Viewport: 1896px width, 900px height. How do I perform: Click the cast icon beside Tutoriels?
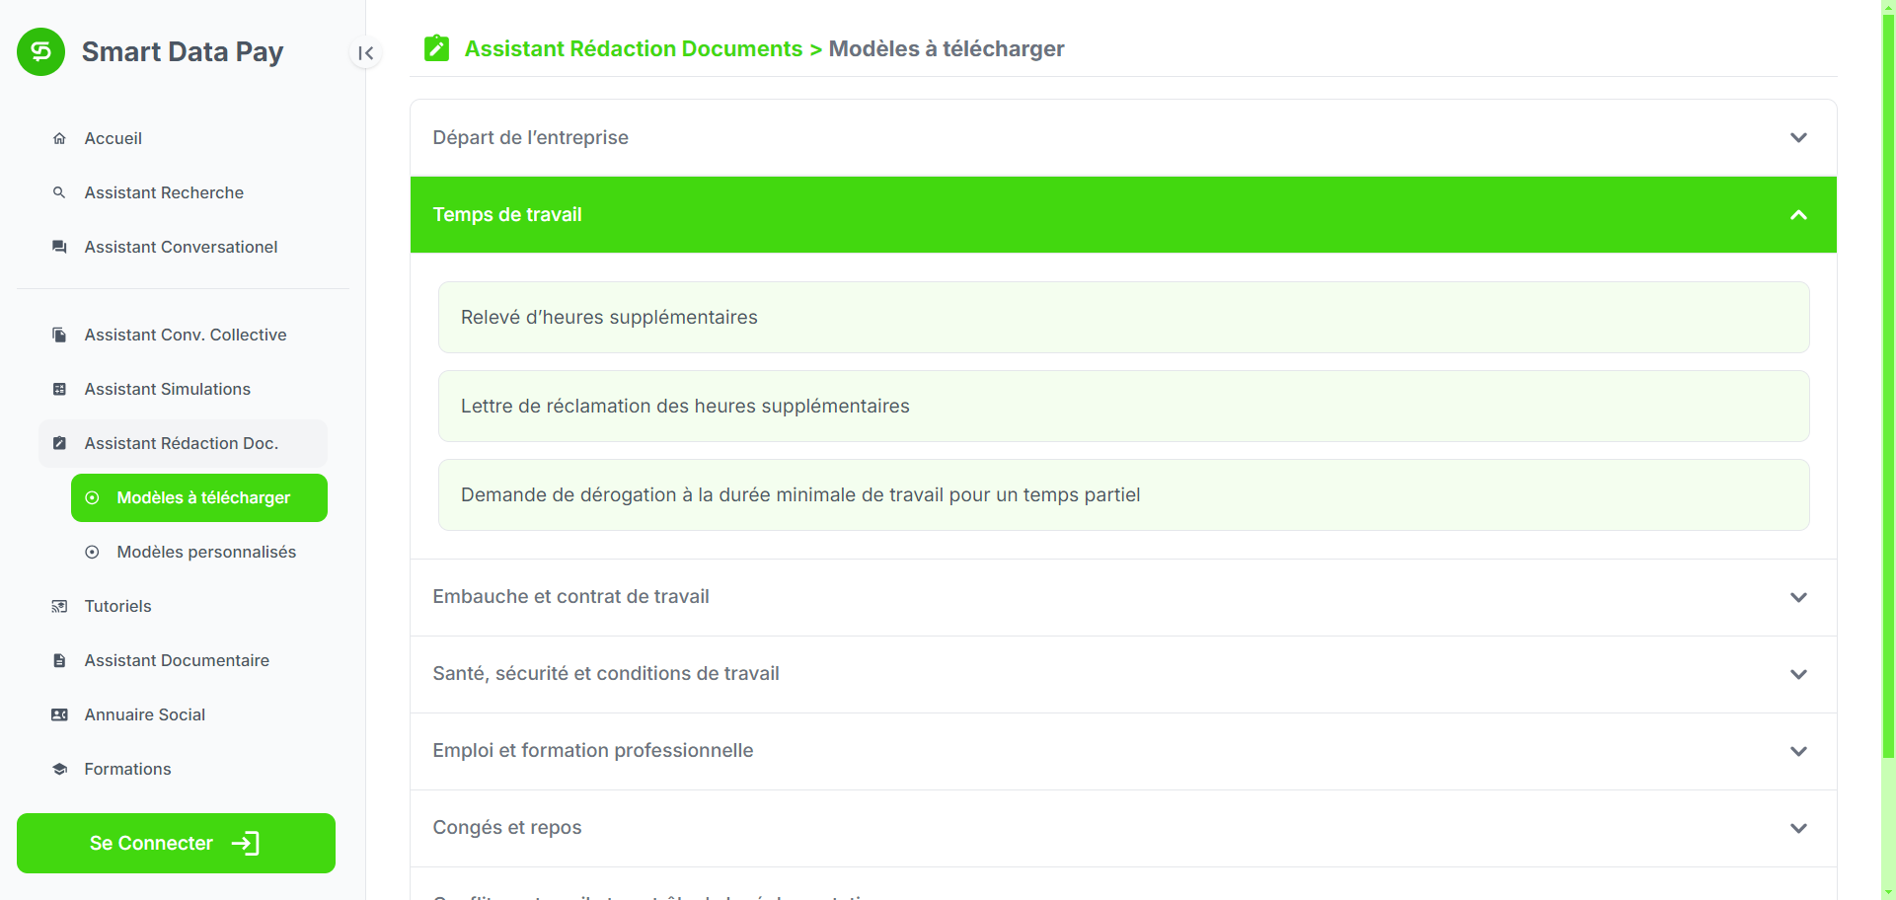[x=59, y=606]
